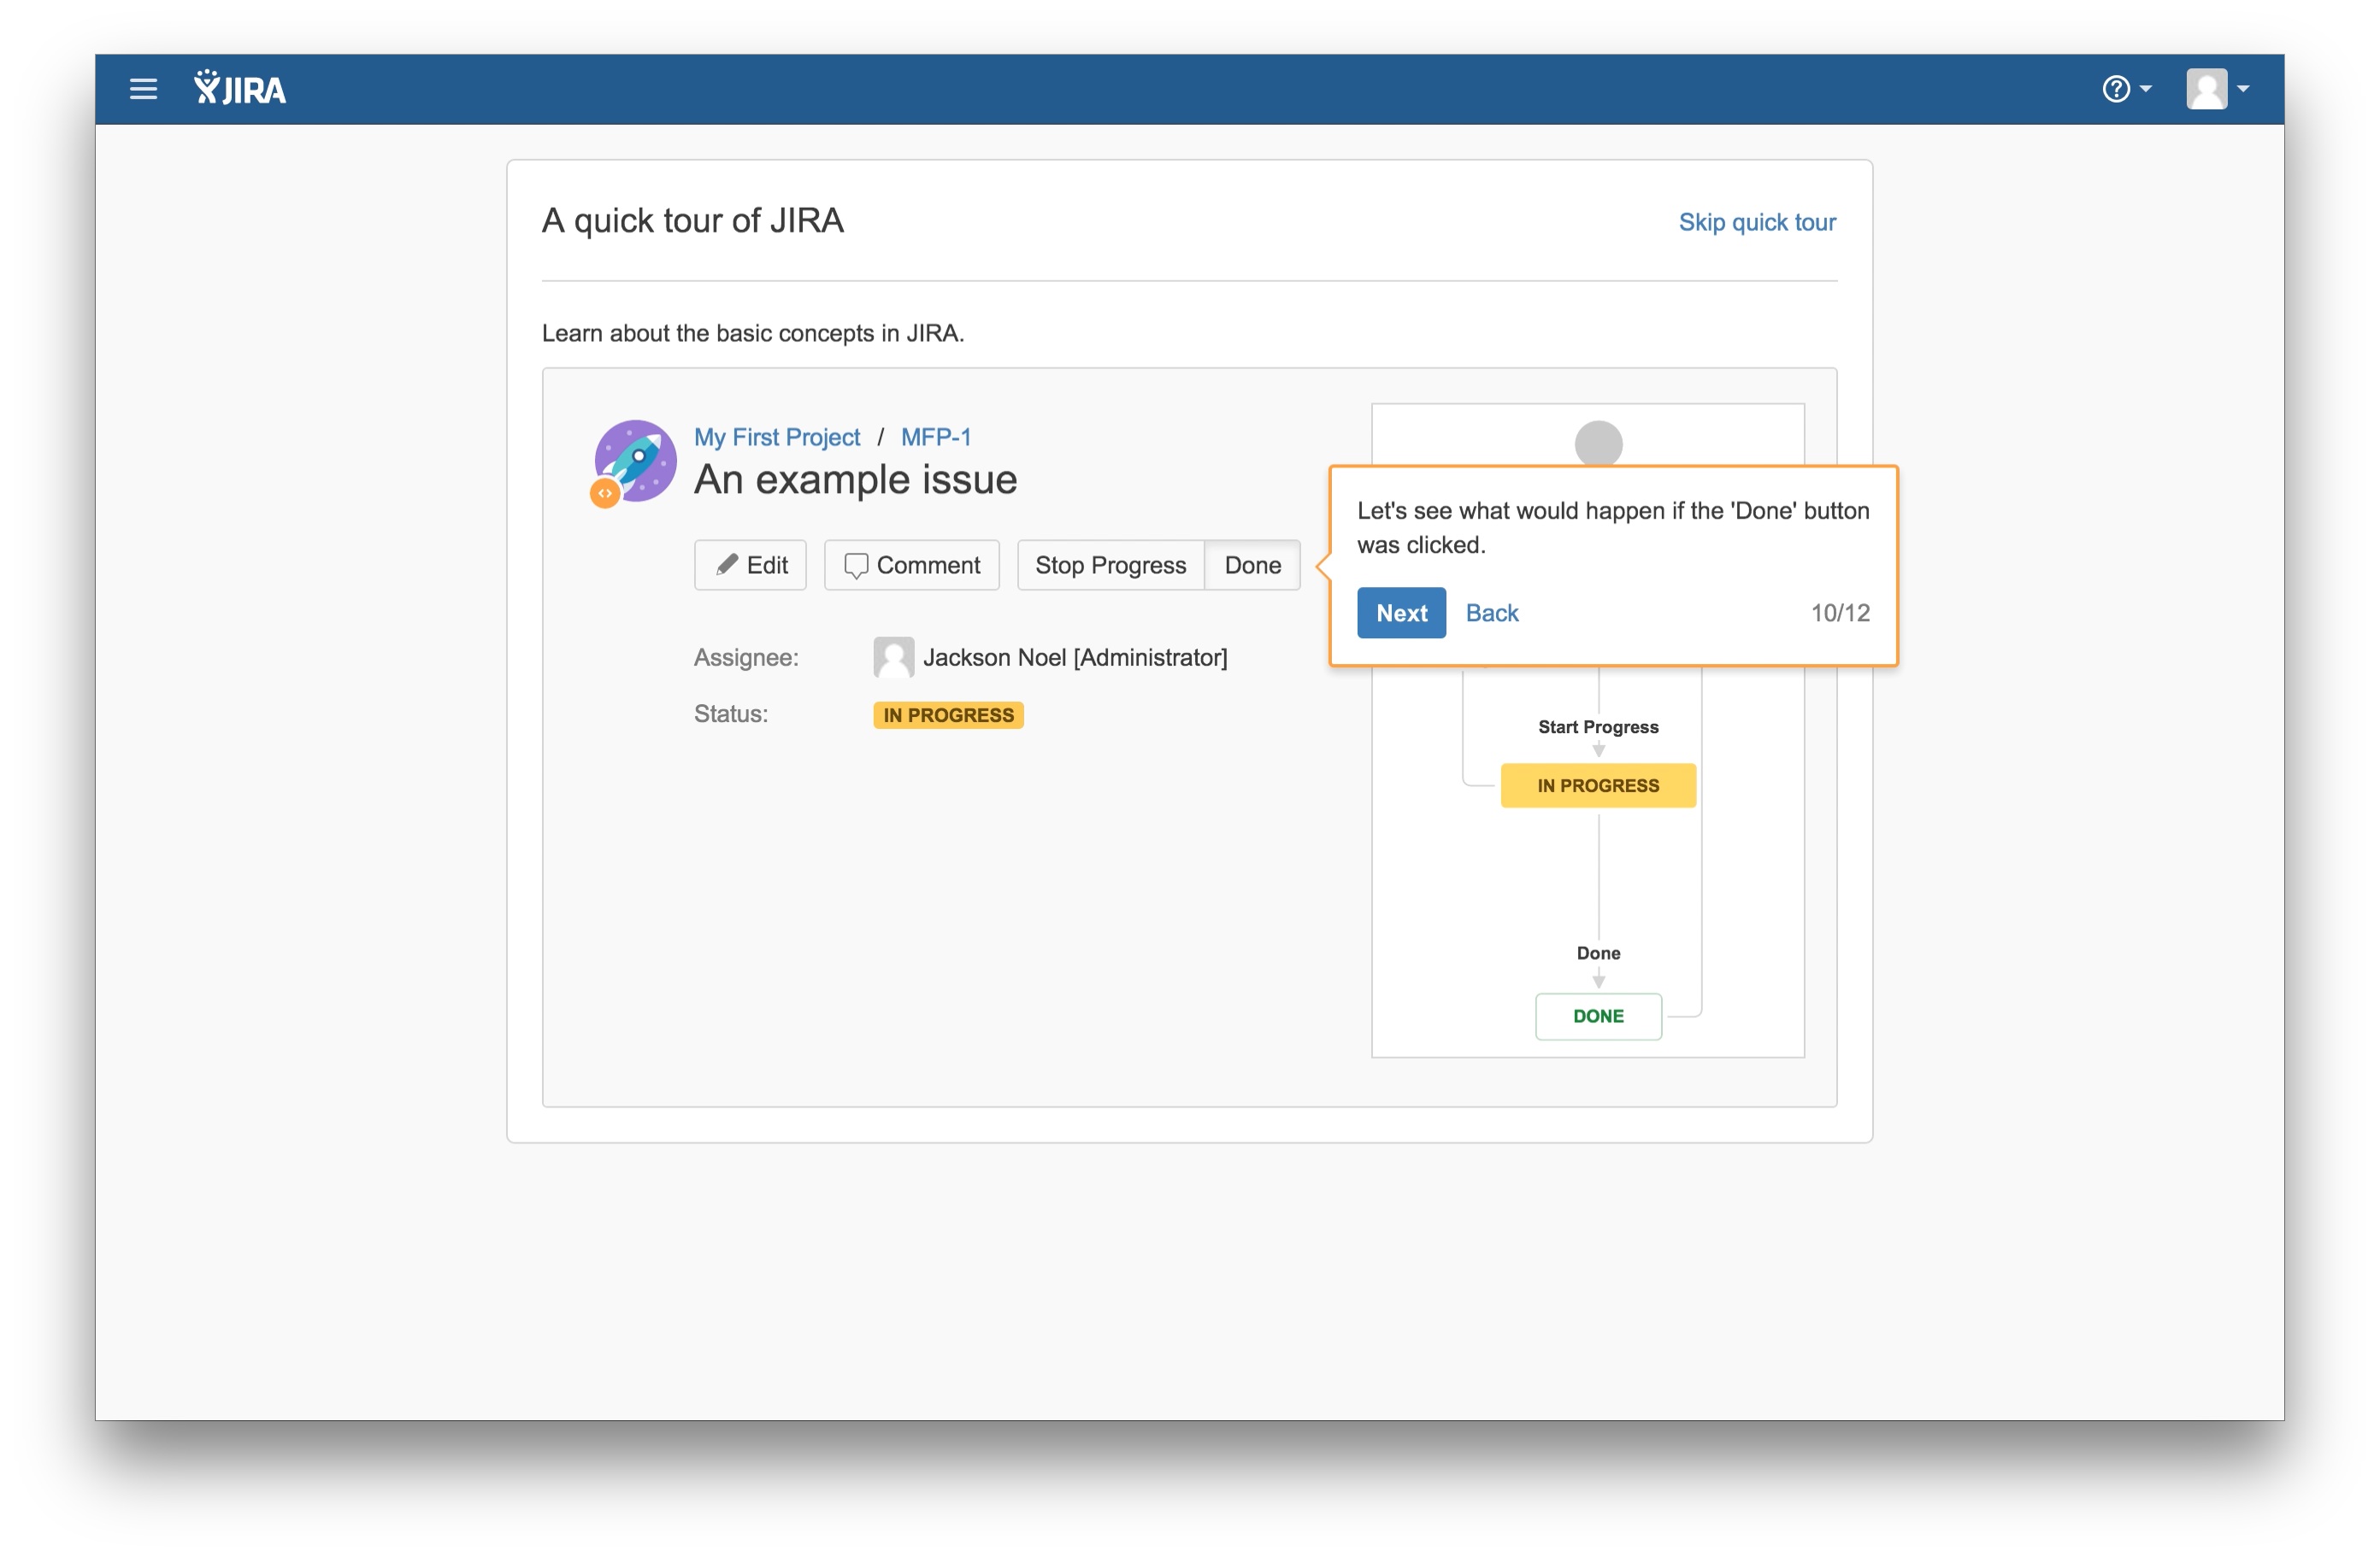Click the gray workflow start circle
The height and width of the screenshot is (1557, 2380).
[x=1597, y=443]
